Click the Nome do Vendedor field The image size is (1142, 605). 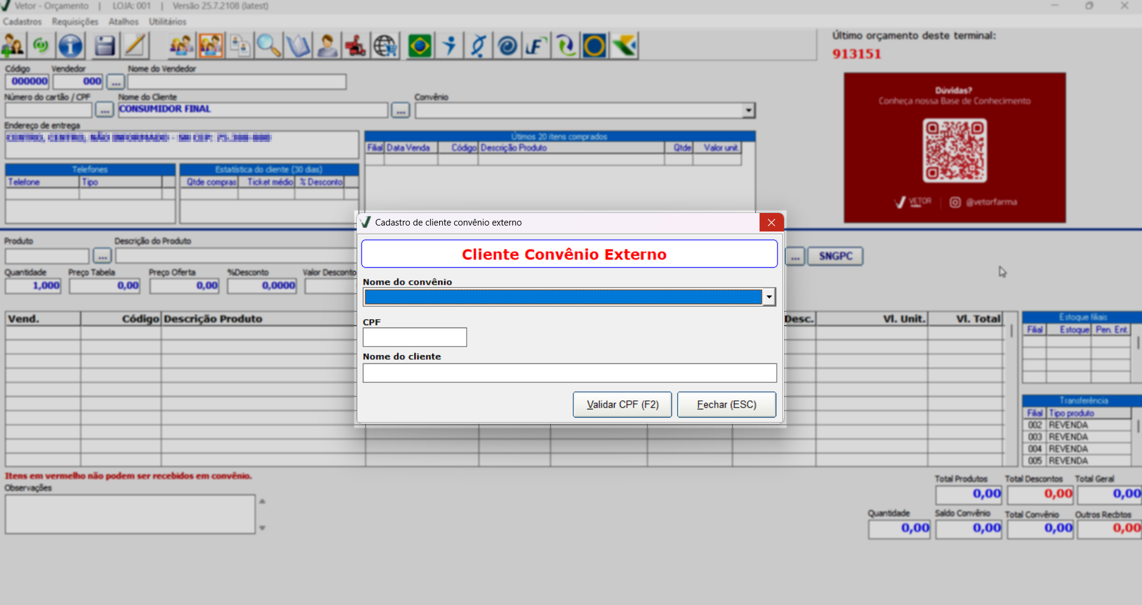[x=237, y=82]
